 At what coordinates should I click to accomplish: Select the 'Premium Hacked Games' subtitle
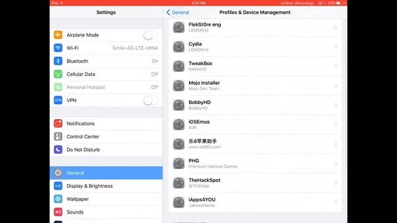pos(213,167)
